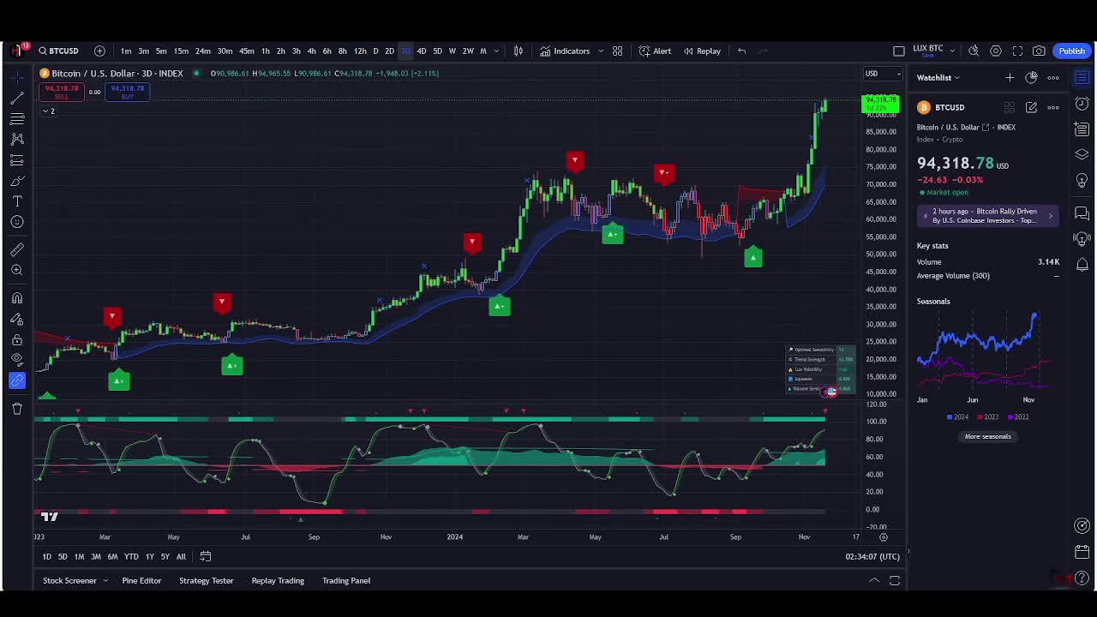Collapse the indicator legend showing 2
Viewport: 1097px width, 617px height.
pos(49,111)
